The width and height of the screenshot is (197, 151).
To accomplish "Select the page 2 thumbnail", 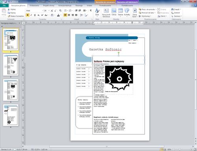I will coord(11,65).
